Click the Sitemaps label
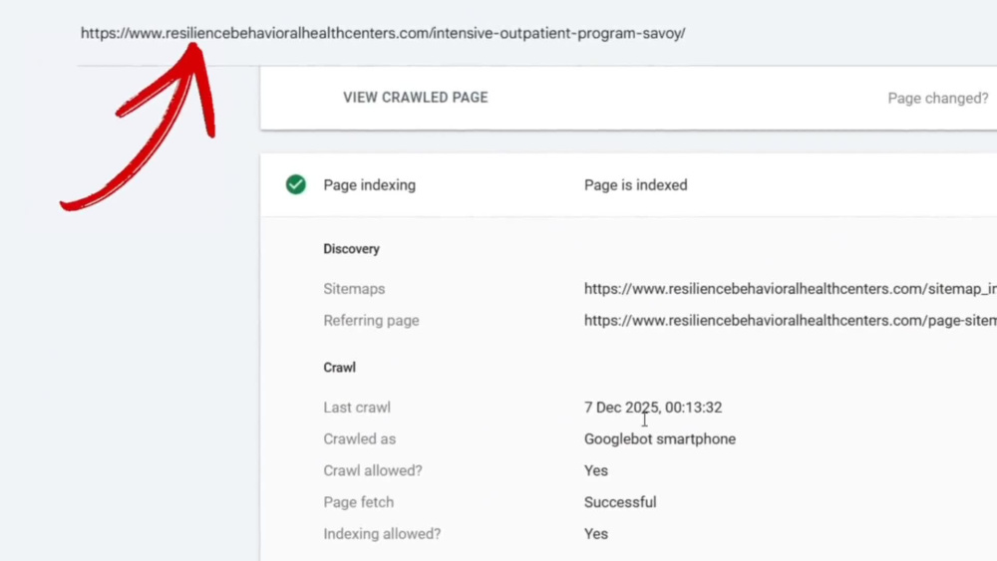997x561 pixels. tap(354, 289)
